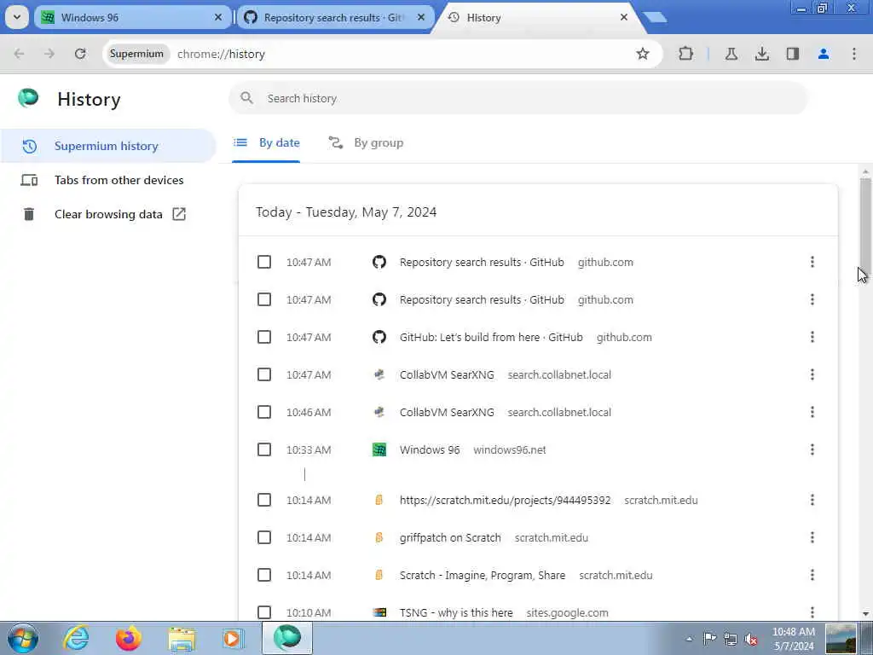
Task: Open Action Center flag tray icon
Action: (709, 639)
